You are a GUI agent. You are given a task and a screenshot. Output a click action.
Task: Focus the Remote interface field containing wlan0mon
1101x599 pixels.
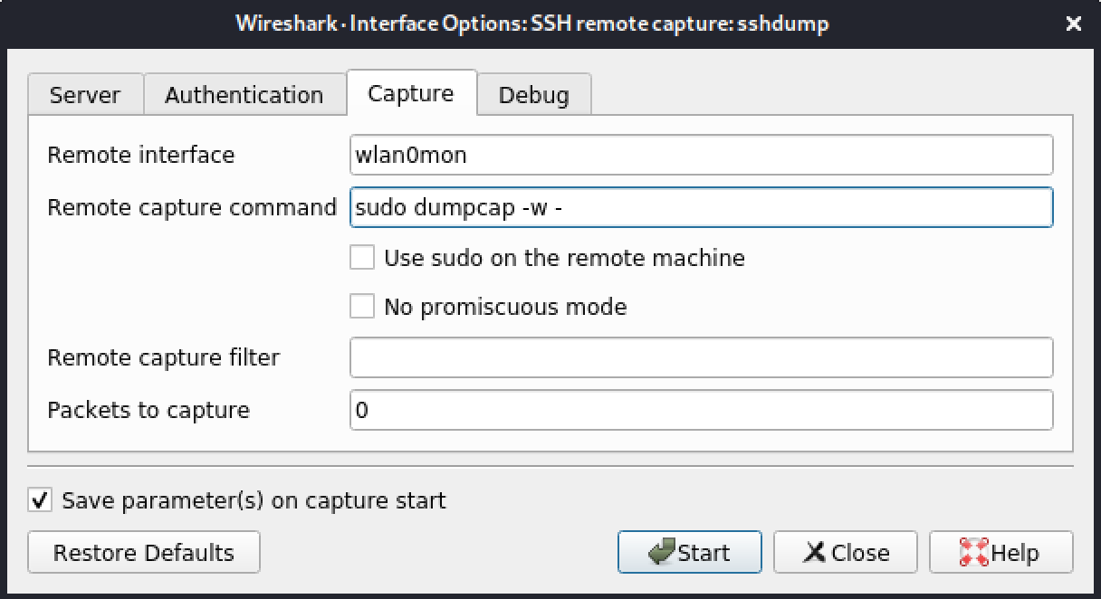[x=700, y=155]
